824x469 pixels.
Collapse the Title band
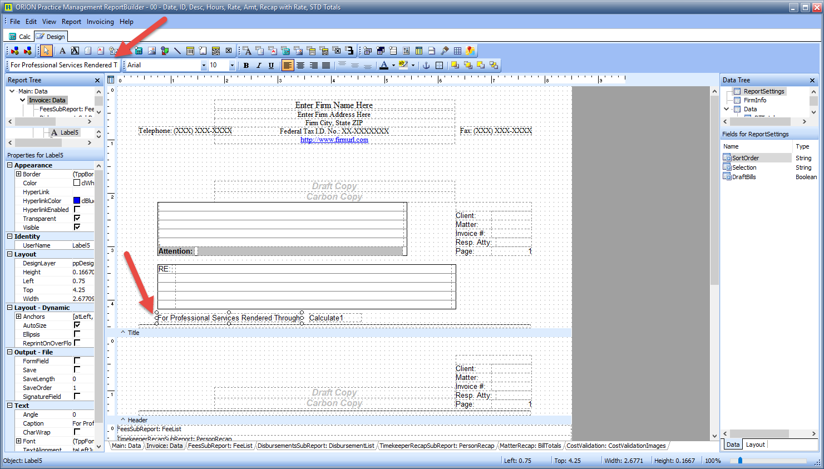pyautogui.click(x=123, y=332)
